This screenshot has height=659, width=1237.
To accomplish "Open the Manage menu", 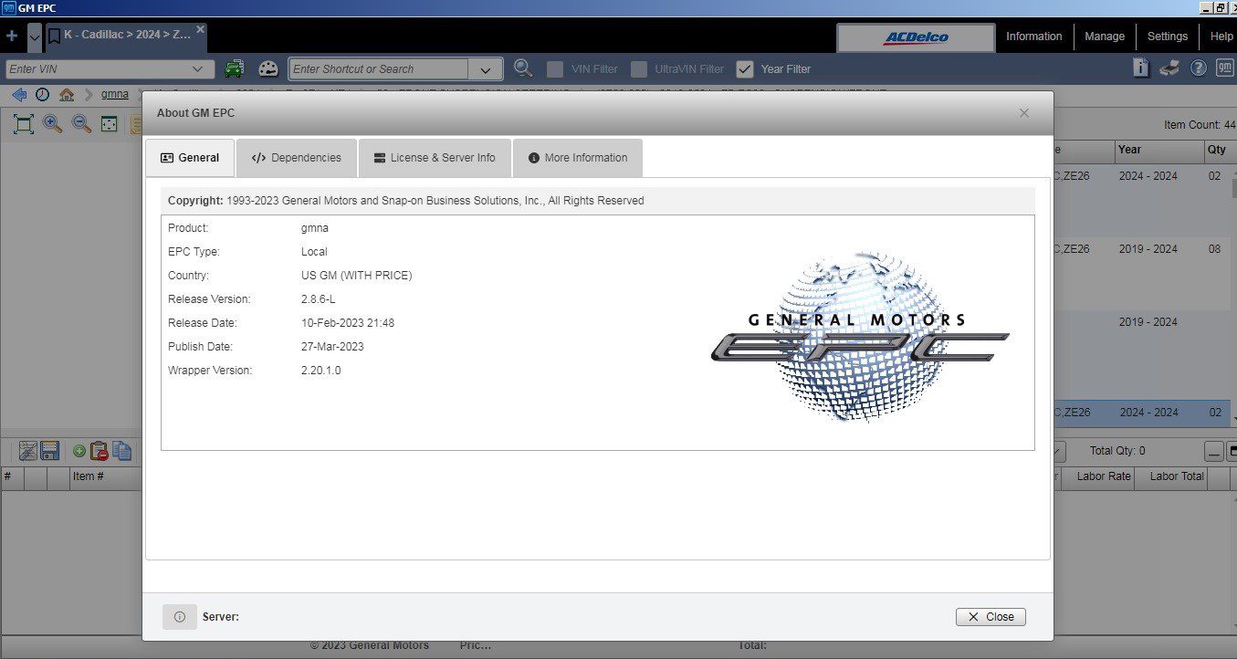I will 1105,37.
